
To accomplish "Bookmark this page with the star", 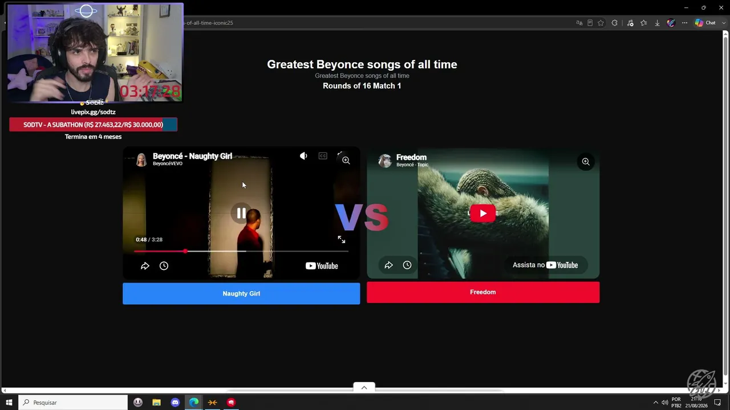I will click(x=601, y=23).
